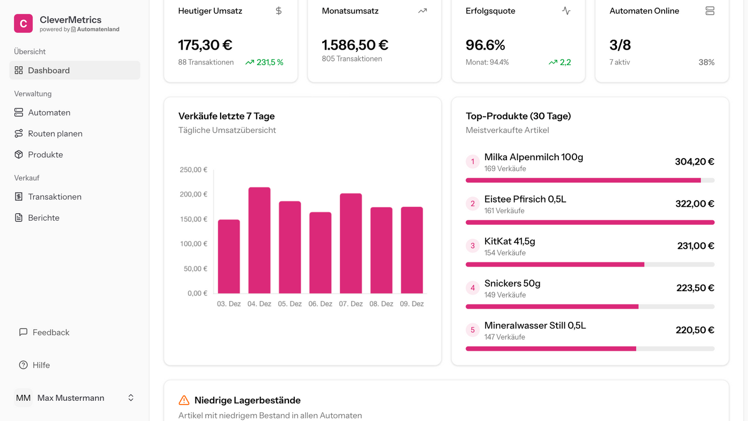Open the Dashboard menu item

click(75, 71)
